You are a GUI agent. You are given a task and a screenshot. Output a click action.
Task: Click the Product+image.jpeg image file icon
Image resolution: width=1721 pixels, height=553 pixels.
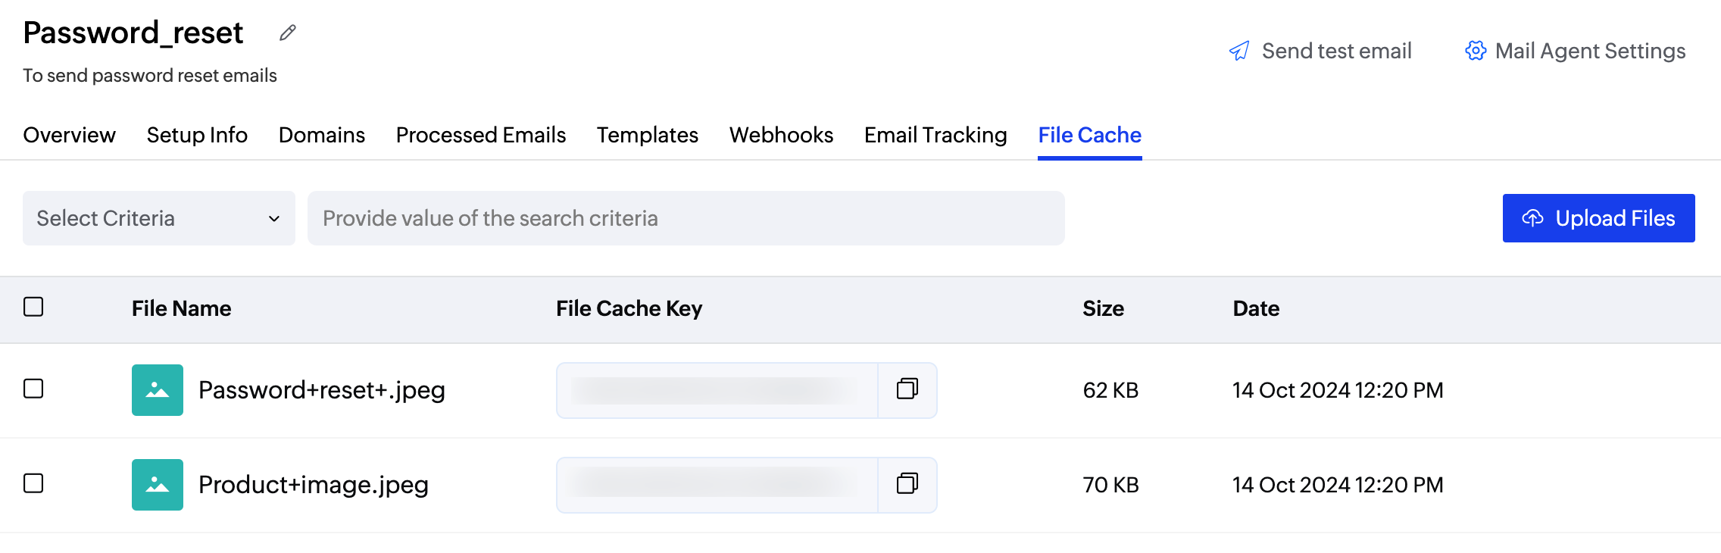coord(158,485)
